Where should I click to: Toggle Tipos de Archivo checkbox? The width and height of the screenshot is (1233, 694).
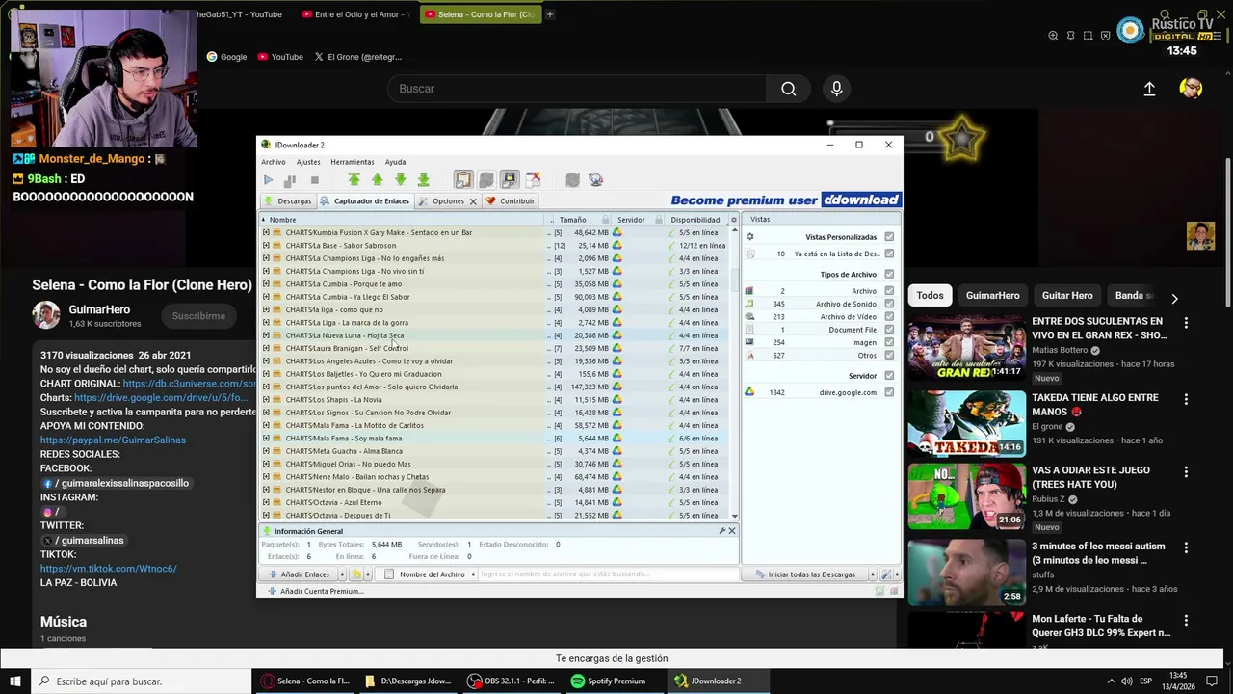[x=889, y=275]
